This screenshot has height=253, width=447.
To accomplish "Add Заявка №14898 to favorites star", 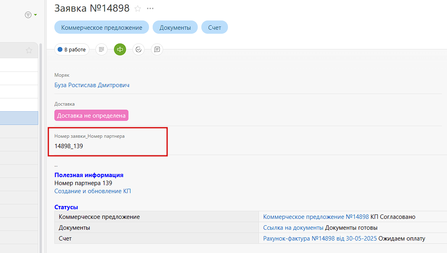I will 138,8.
